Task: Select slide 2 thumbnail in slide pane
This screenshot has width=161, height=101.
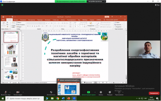Action: (x=11, y=49)
